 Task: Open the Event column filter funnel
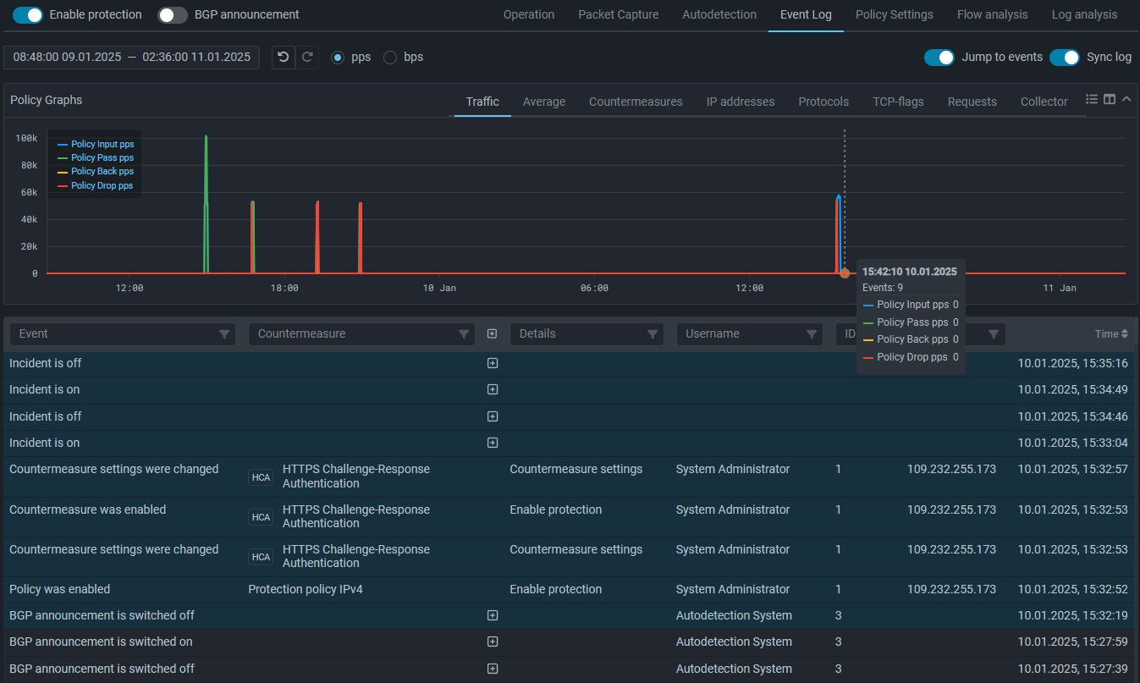tap(224, 334)
